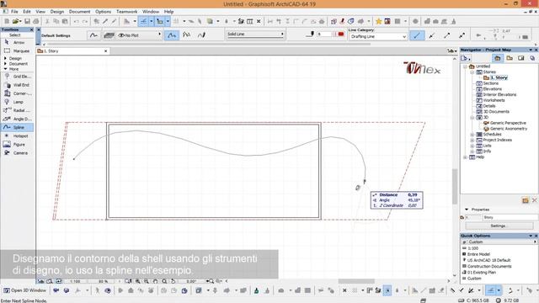This screenshot has height=303, width=539.
Task: Choose the Angle Dimension tool
Action: pos(17,119)
